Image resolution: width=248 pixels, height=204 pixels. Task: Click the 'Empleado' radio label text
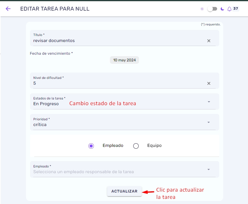(x=113, y=145)
